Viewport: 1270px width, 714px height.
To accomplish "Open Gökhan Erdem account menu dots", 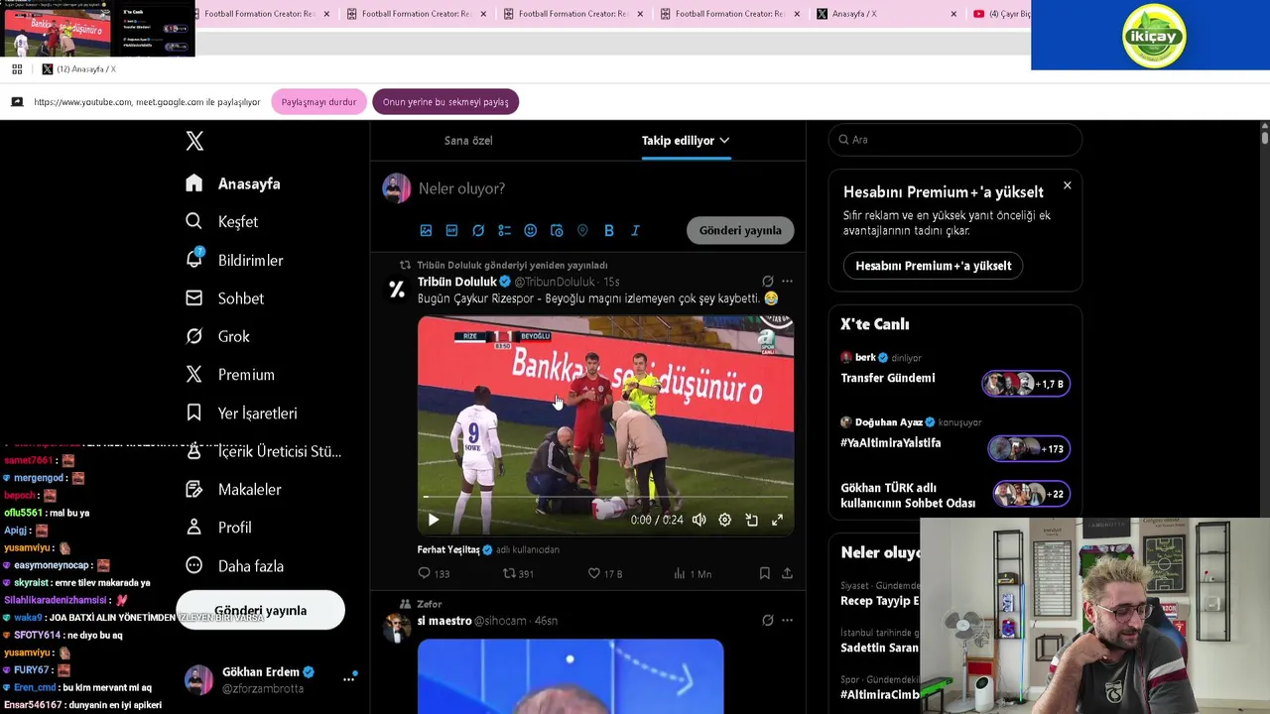I will [x=349, y=678].
